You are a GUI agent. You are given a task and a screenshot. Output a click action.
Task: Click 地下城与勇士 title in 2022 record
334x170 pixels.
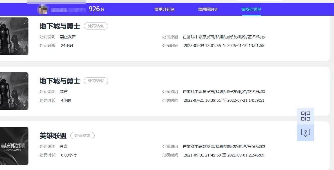pos(60,81)
